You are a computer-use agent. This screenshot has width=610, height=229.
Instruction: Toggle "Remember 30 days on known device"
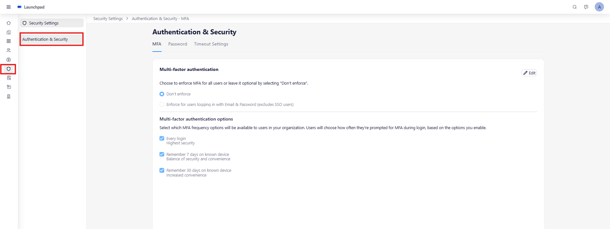162,170
